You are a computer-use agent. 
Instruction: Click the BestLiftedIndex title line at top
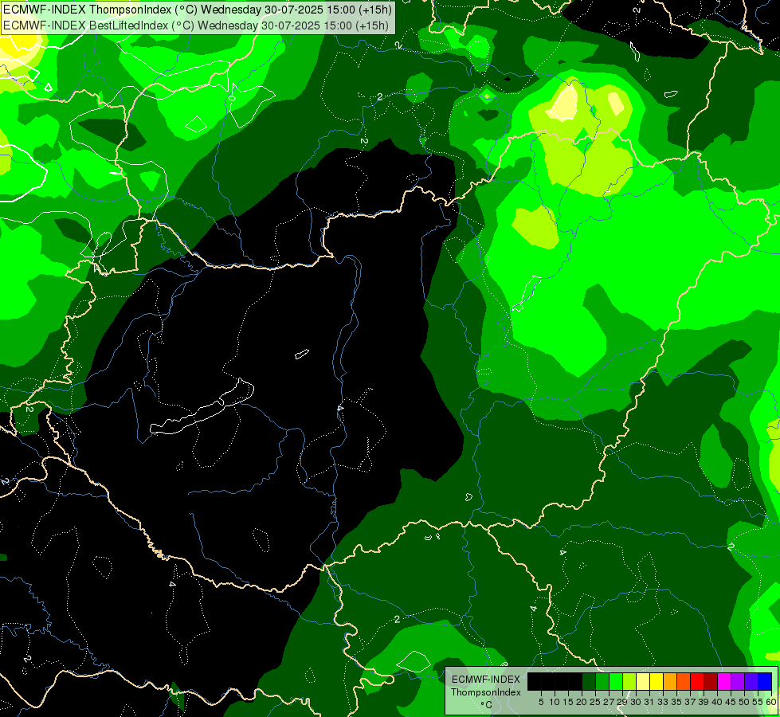coord(196,25)
